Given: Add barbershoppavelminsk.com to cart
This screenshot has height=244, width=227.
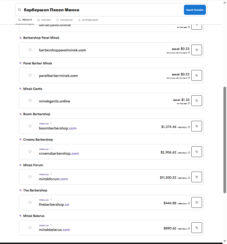Looking at the screenshot, I should pos(196,50).
